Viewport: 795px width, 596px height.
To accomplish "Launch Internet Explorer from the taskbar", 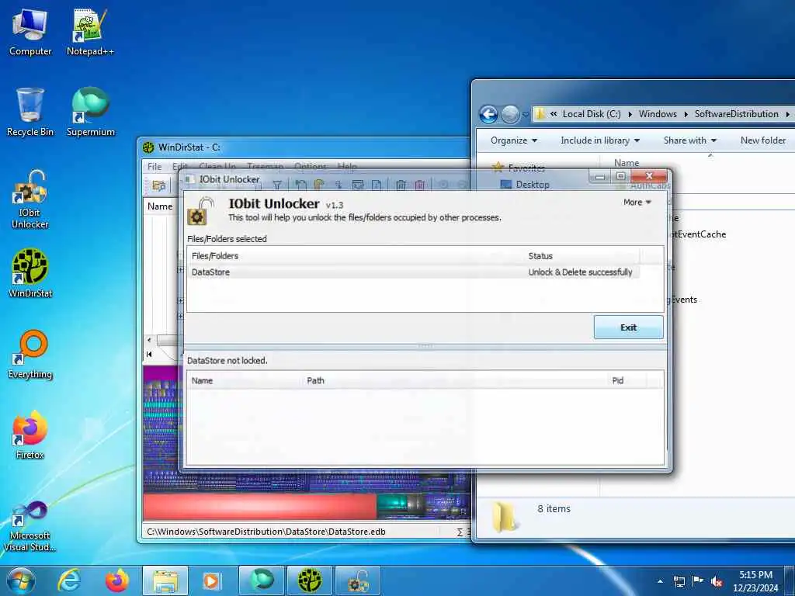I will coord(68,580).
